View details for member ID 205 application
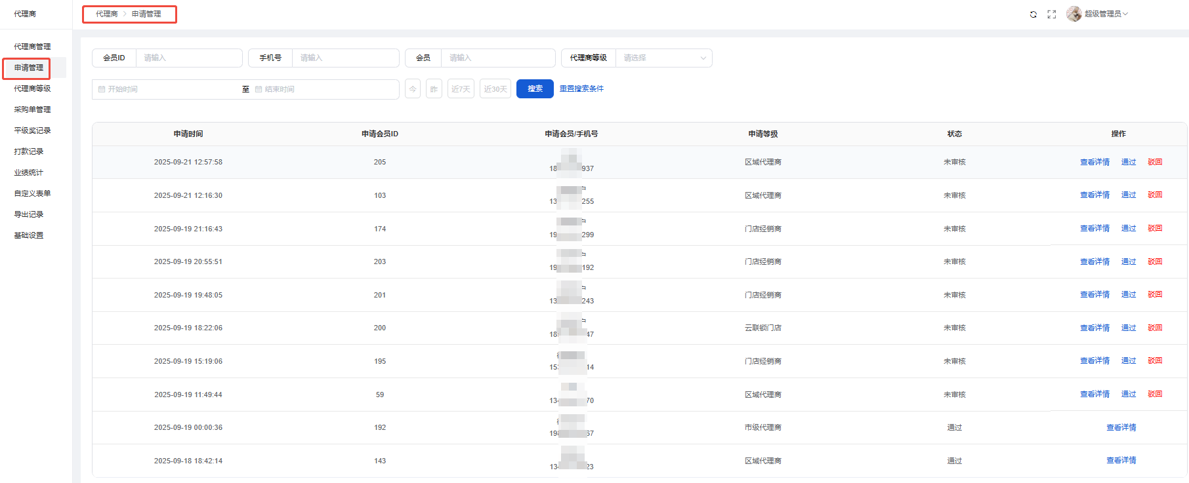The width and height of the screenshot is (1189, 483). click(x=1095, y=162)
